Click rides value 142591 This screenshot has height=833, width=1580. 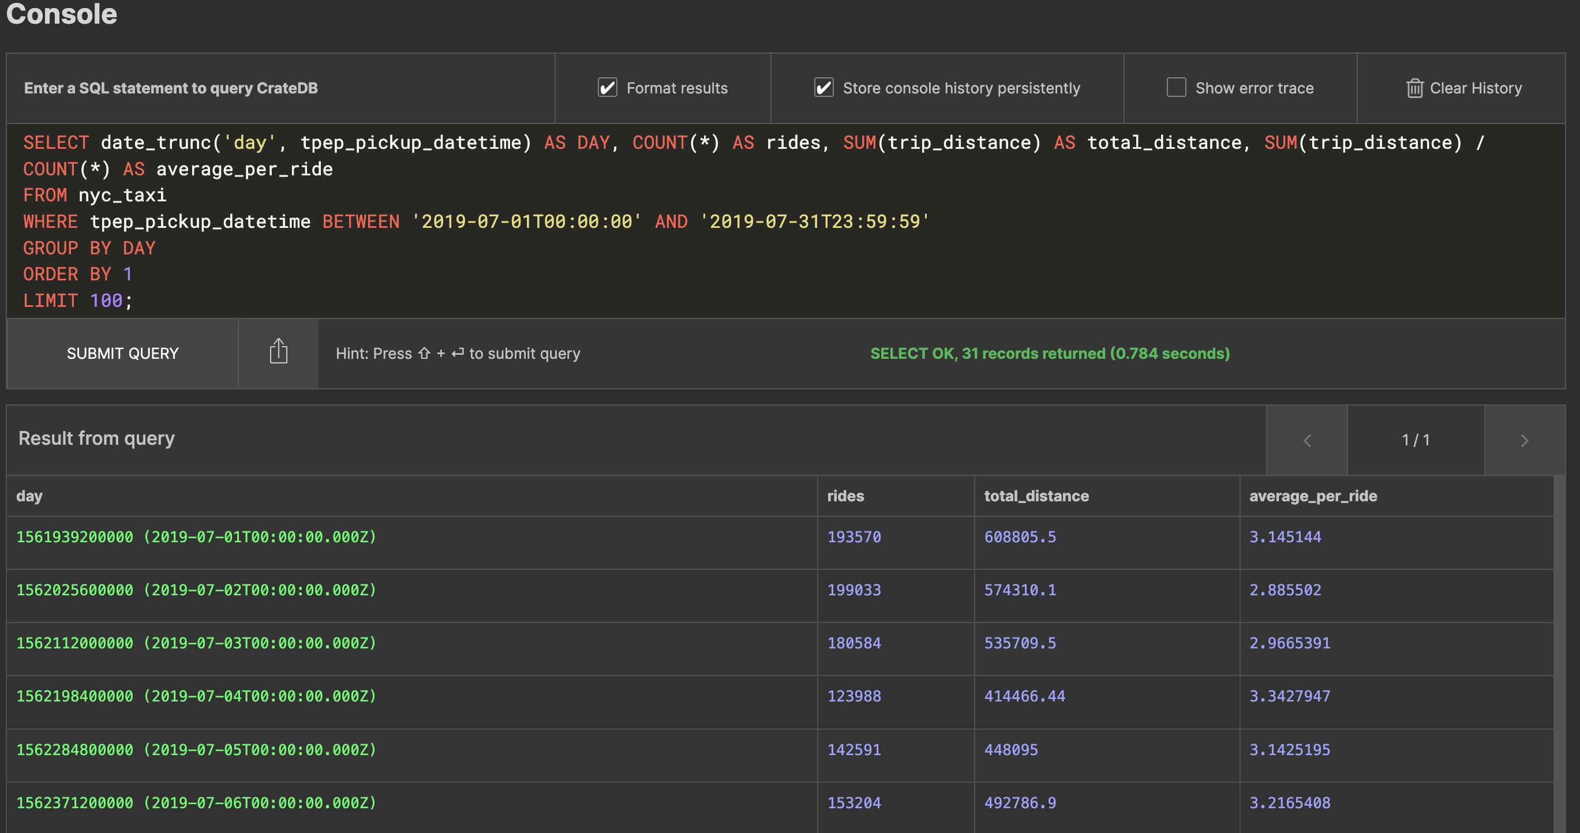[x=854, y=749]
